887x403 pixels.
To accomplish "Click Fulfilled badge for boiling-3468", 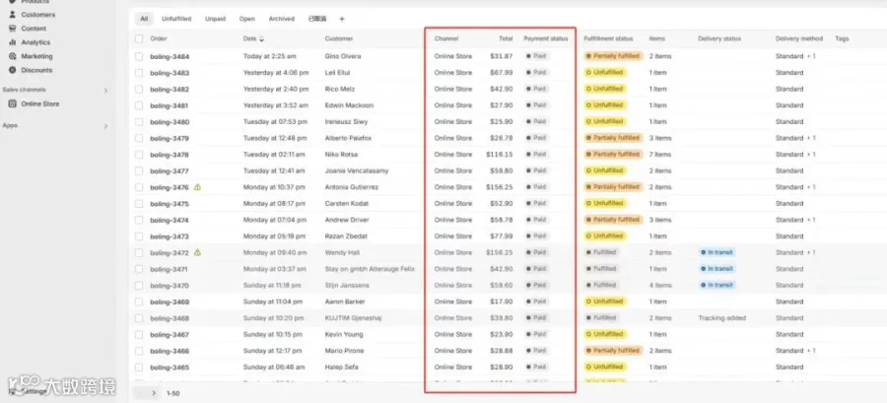I will point(601,318).
